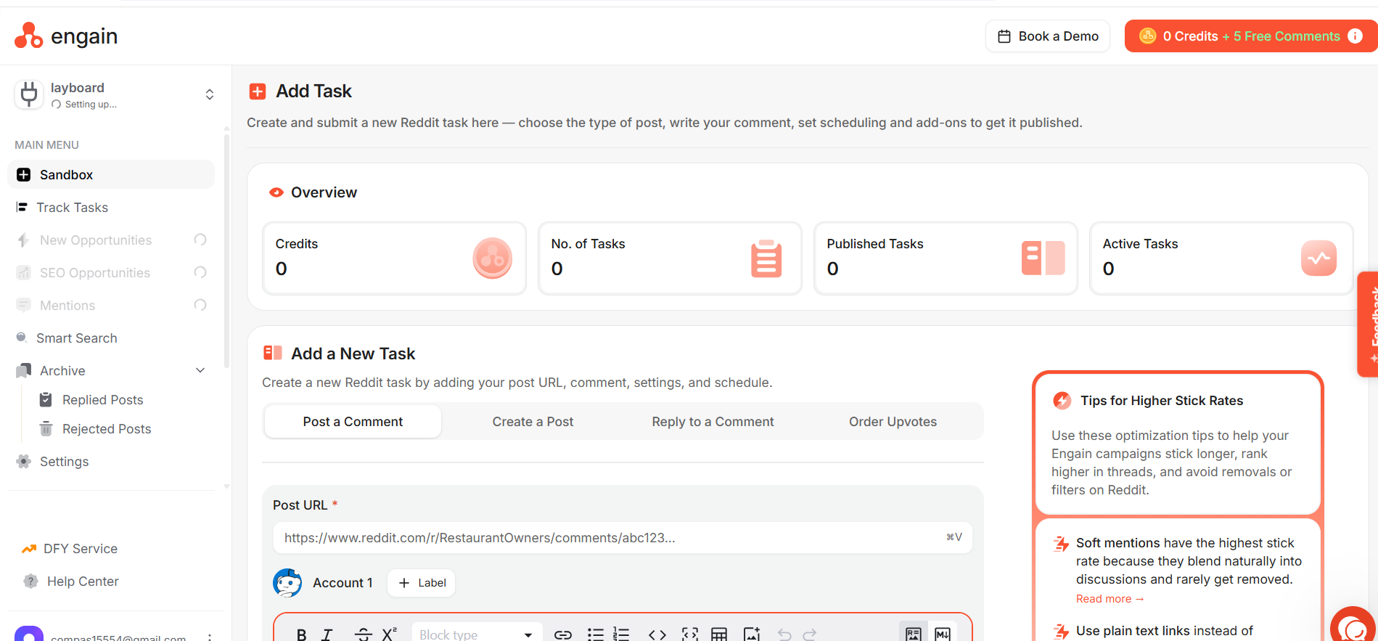Click the user profile avatar in sidebar

click(x=29, y=634)
